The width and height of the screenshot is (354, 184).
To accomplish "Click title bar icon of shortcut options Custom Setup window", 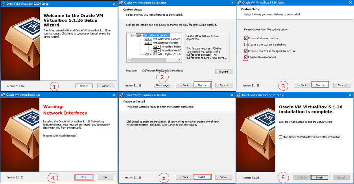I will pyautogui.click(x=239, y=2).
